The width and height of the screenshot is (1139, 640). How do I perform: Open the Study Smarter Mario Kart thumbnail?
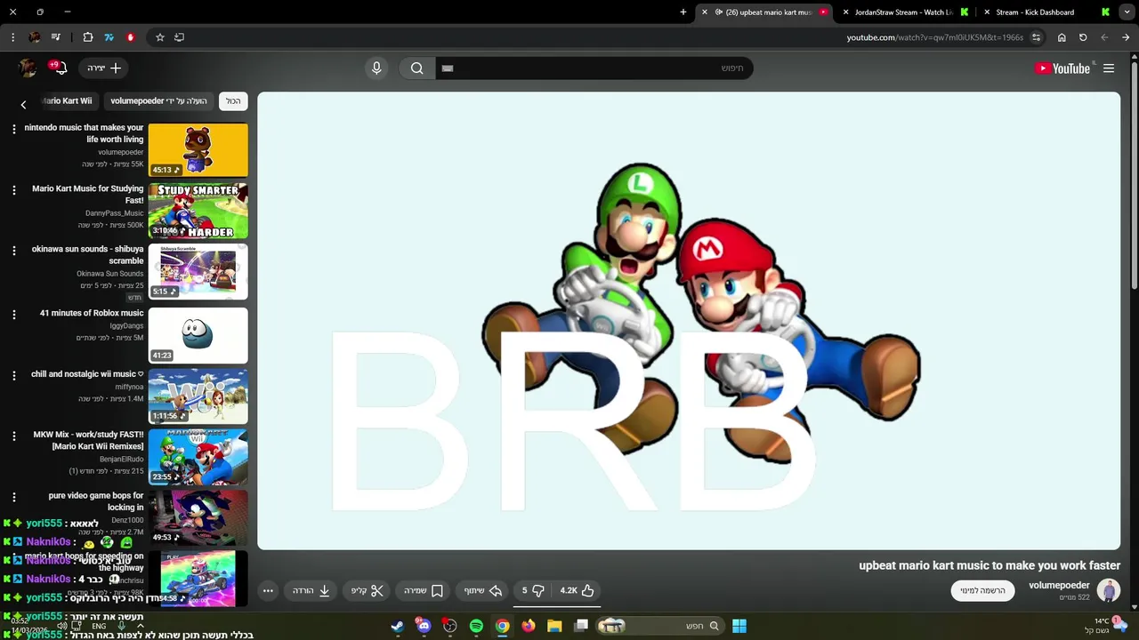(x=198, y=211)
